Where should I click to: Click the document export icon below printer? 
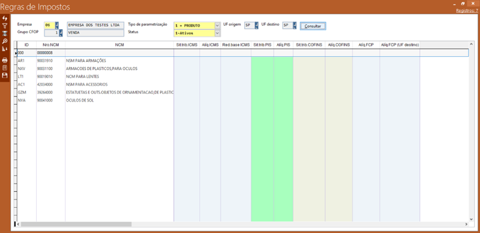tap(4, 68)
